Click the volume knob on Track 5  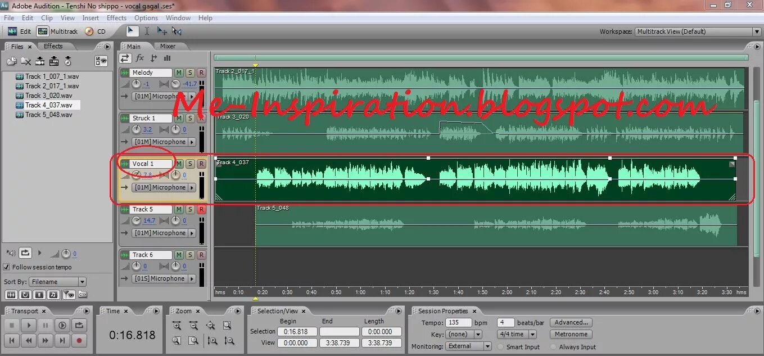[x=135, y=220]
